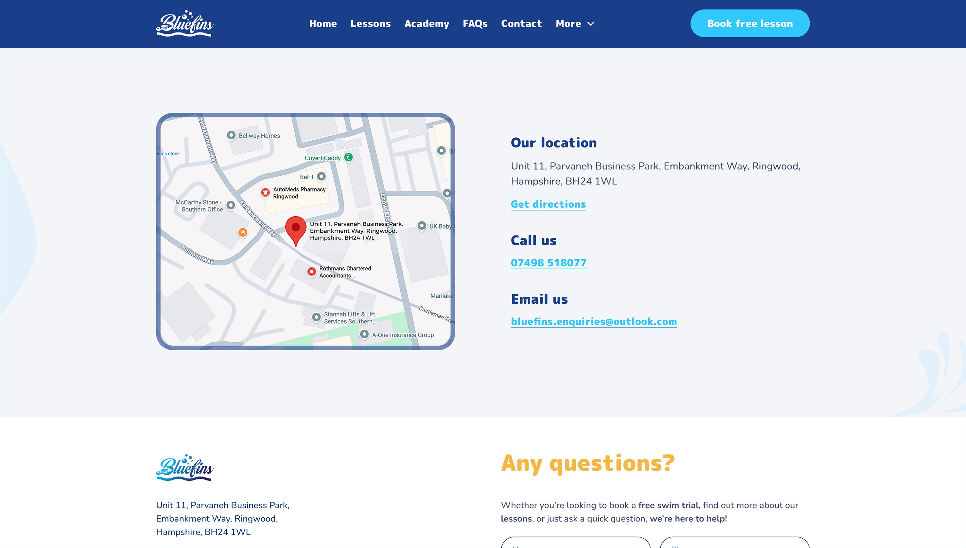Select the Bellway Homes map marker
This screenshot has height=548, width=966.
click(231, 135)
